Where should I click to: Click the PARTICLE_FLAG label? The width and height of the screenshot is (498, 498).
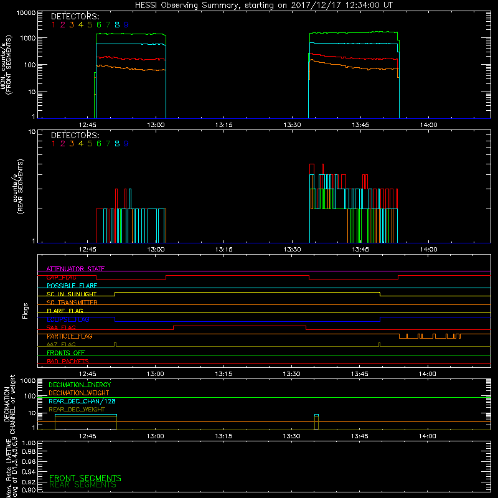(x=70, y=336)
